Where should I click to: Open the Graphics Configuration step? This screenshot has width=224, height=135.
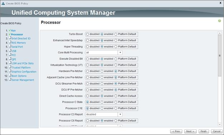tap(24, 72)
